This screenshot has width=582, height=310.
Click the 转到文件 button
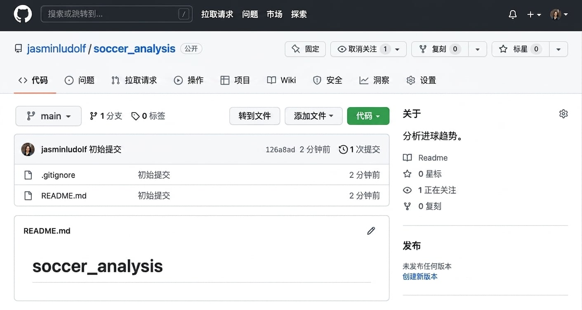(x=254, y=116)
